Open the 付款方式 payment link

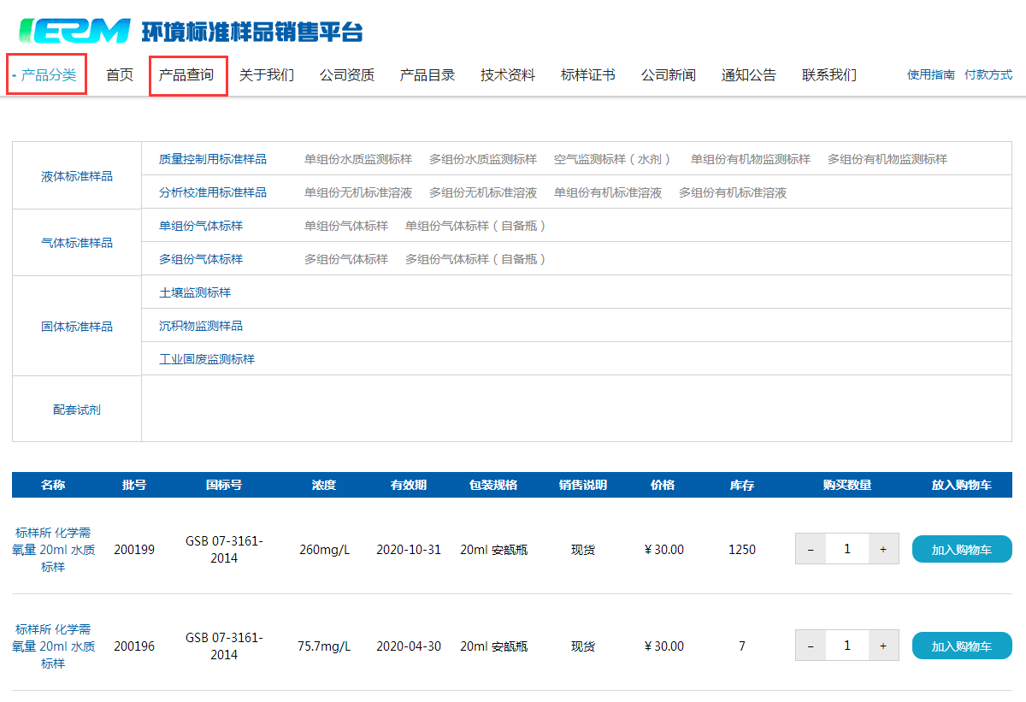tap(988, 75)
